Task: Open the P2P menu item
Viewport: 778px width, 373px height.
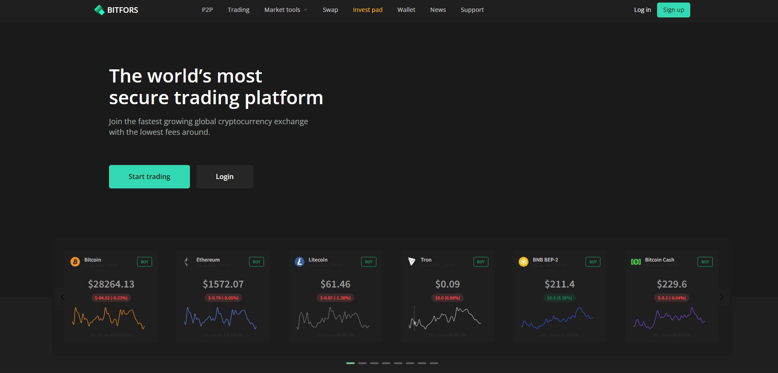Action: click(x=207, y=10)
